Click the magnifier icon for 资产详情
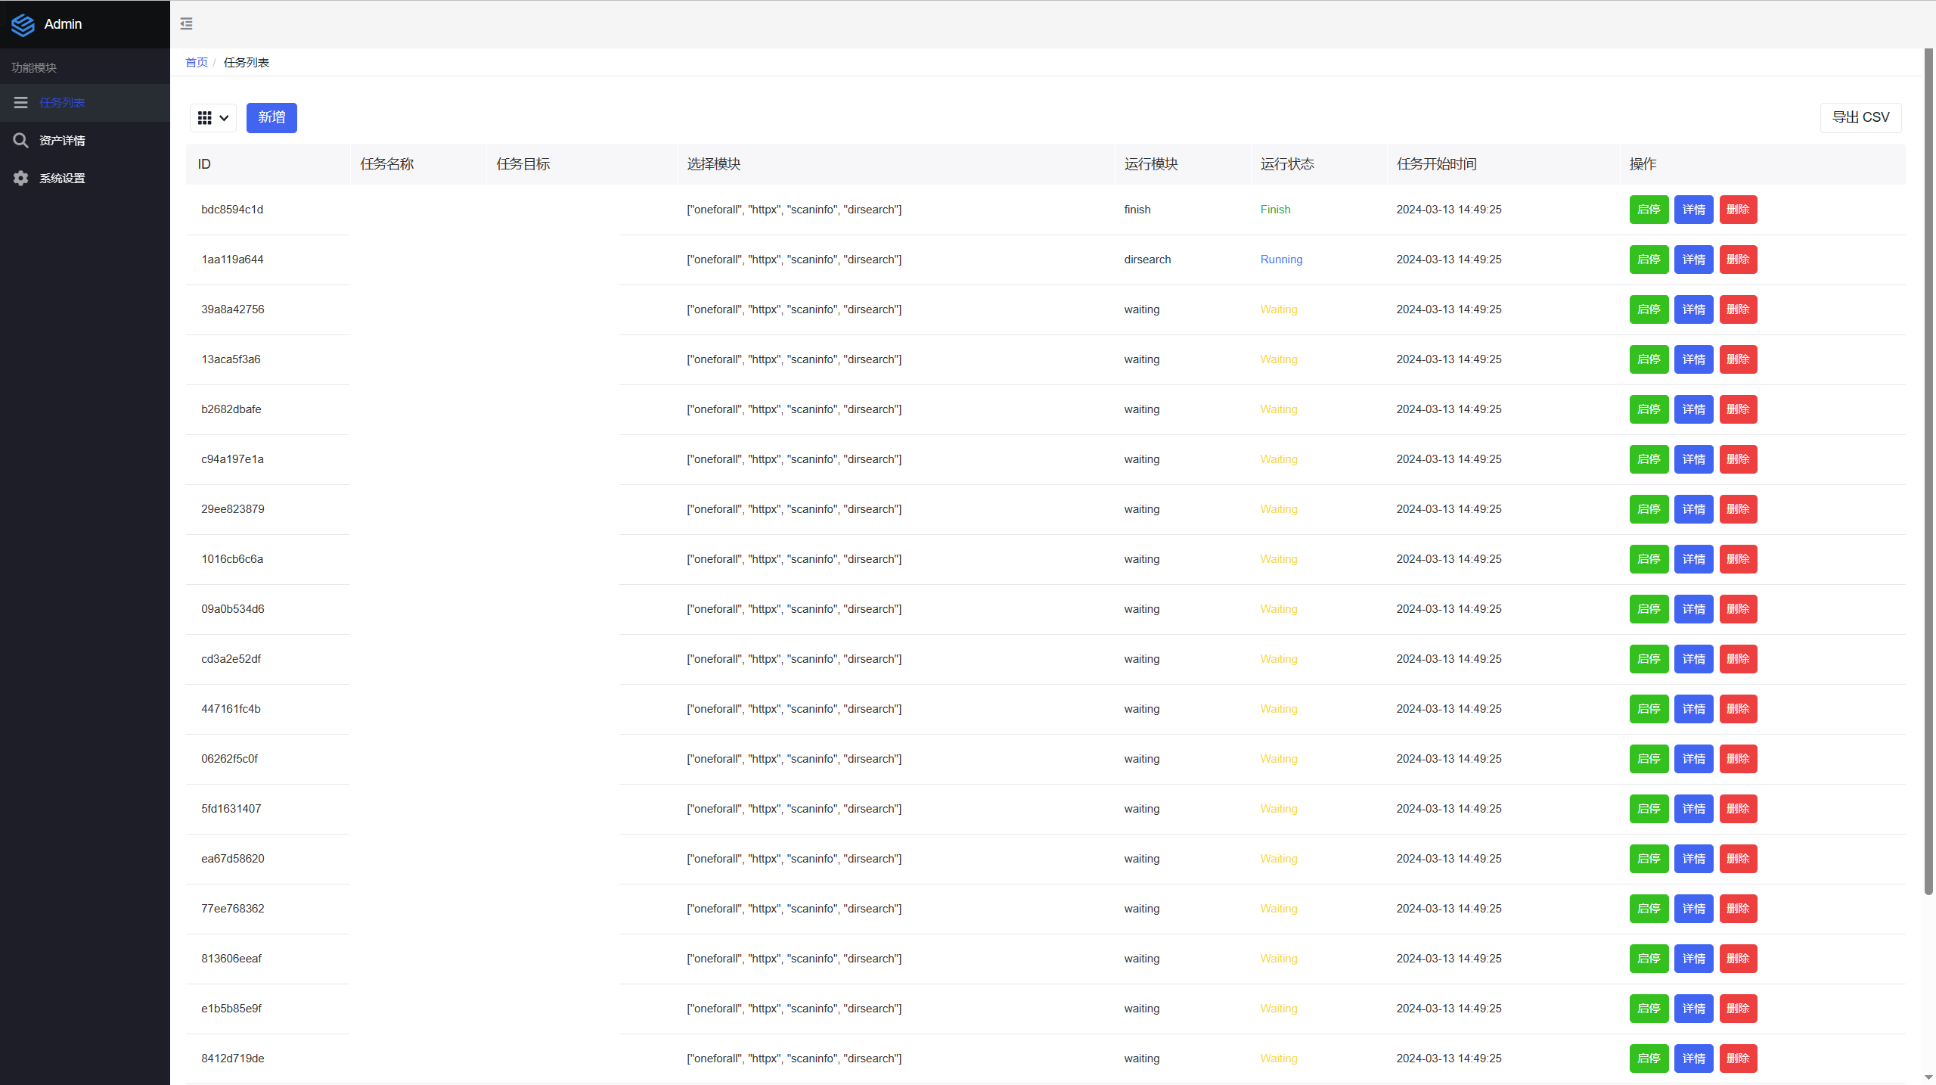Screen dimensions: 1936x1085 click(x=20, y=141)
